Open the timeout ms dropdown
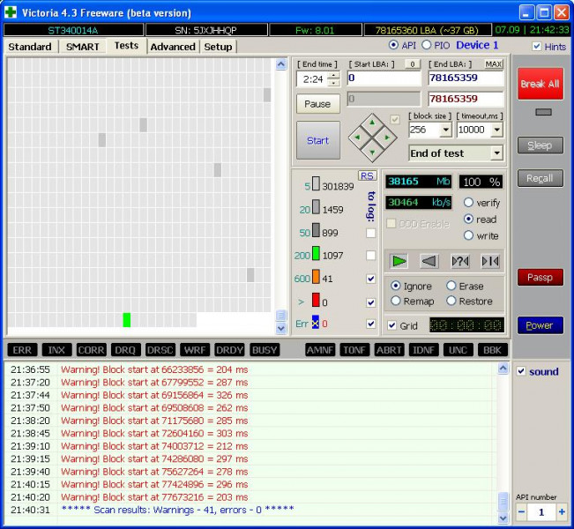Viewport: 574px width, 529px height. coord(496,130)
